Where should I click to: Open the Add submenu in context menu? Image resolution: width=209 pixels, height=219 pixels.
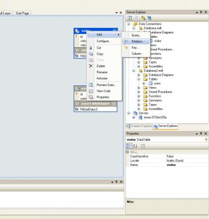pyautogui.click(x=104, y=34)
